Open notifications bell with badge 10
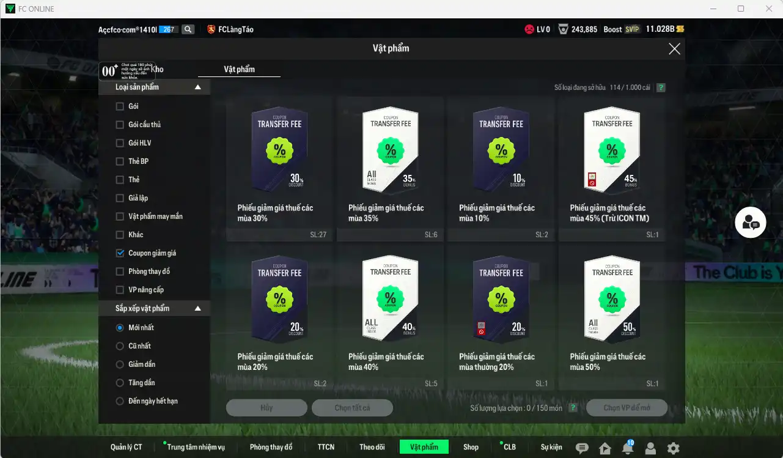The height and width of the screenshot is (458, 783). (x=627, y=448)
